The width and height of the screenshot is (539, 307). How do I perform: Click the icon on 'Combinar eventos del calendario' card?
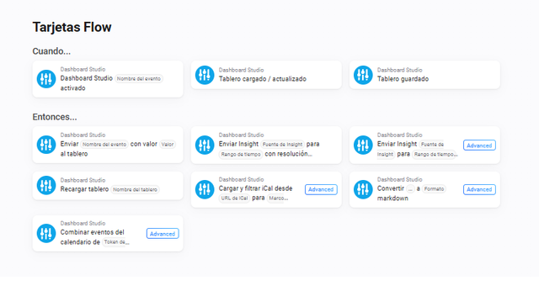(x=46, y=234)
